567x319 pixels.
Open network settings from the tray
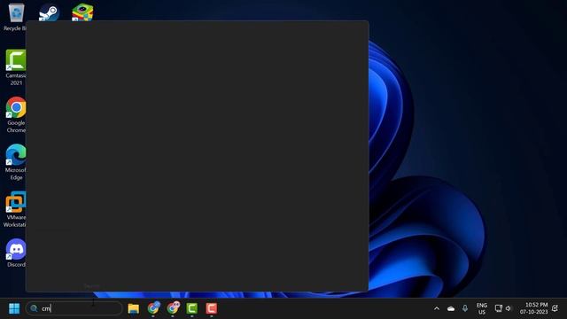pyautogui.click(x=498, y=308)
